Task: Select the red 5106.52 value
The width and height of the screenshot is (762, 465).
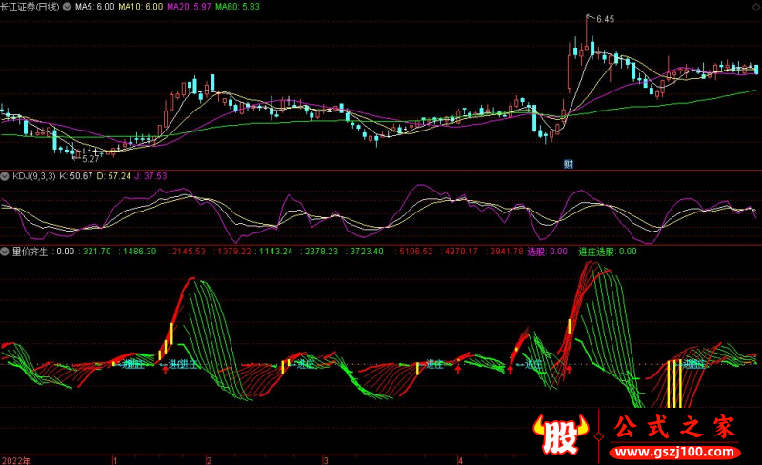Action: tap(415, 252)
